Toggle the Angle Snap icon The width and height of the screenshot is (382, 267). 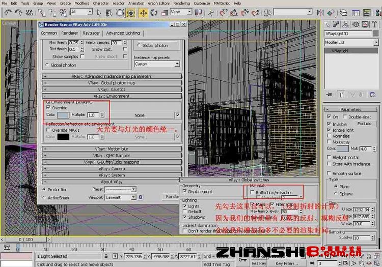(x=234, y=12)
